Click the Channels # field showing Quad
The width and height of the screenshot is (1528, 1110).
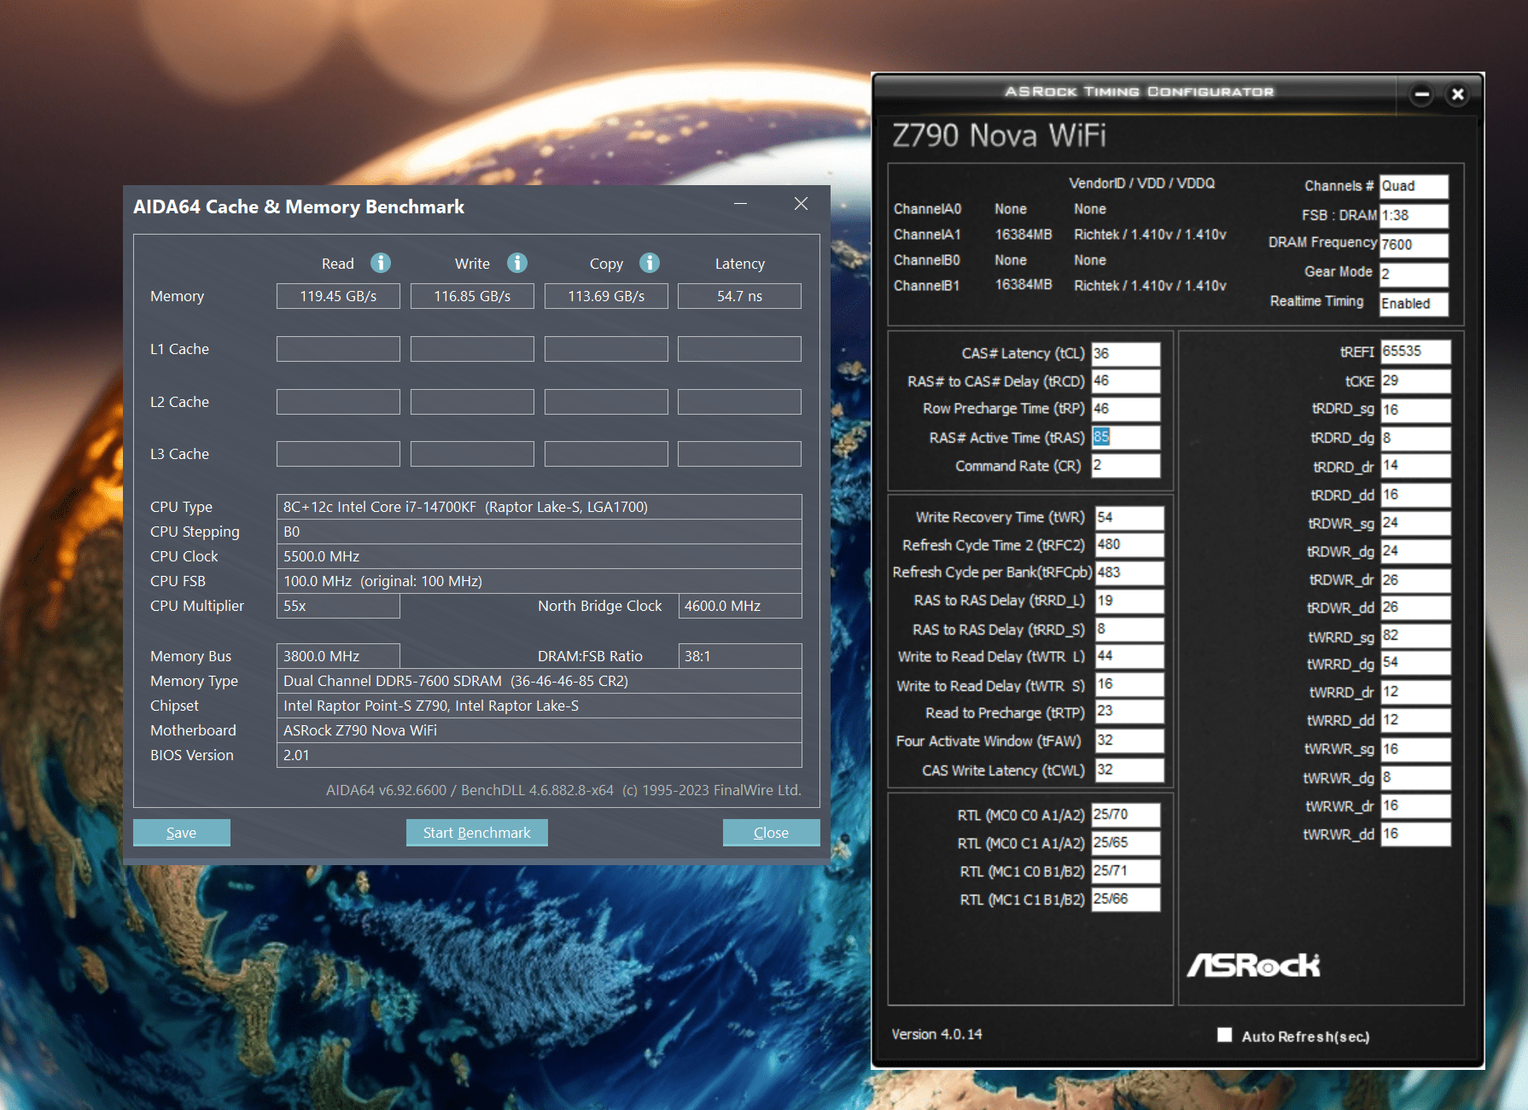[1414, 186]
